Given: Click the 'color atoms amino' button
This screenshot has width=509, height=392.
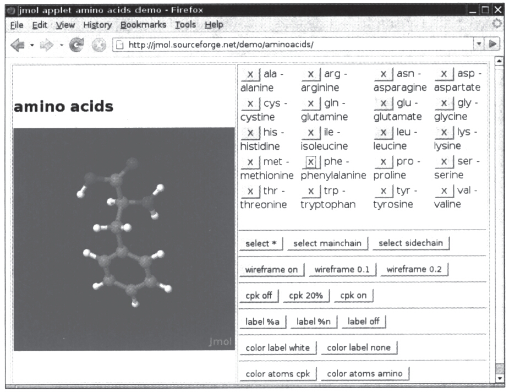Looking at the screenshot, I should coord(365,374).
